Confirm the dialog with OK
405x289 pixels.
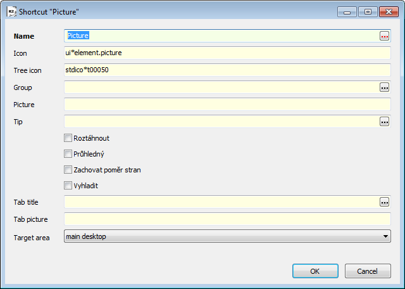tap(315, 271)
